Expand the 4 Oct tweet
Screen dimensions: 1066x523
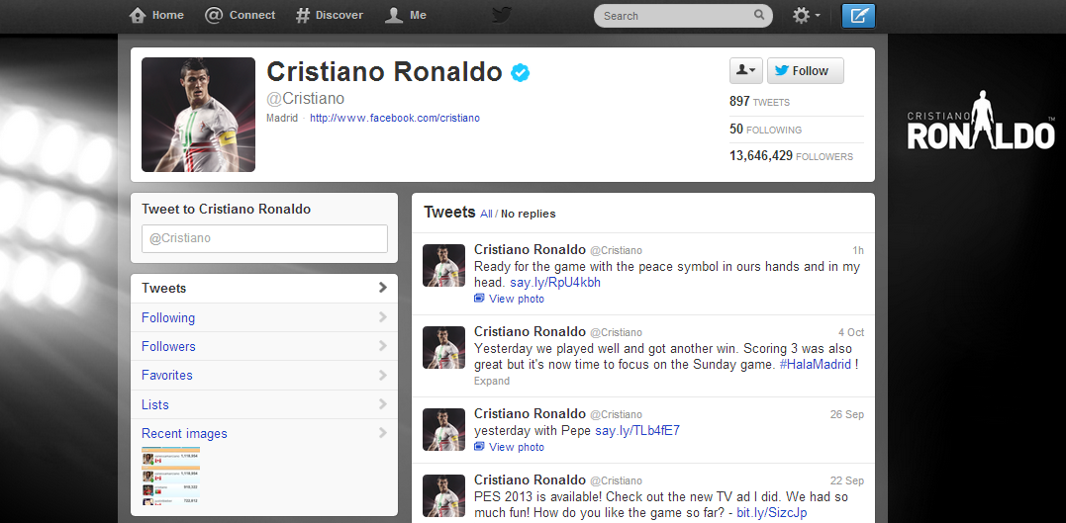pos(492,381)
